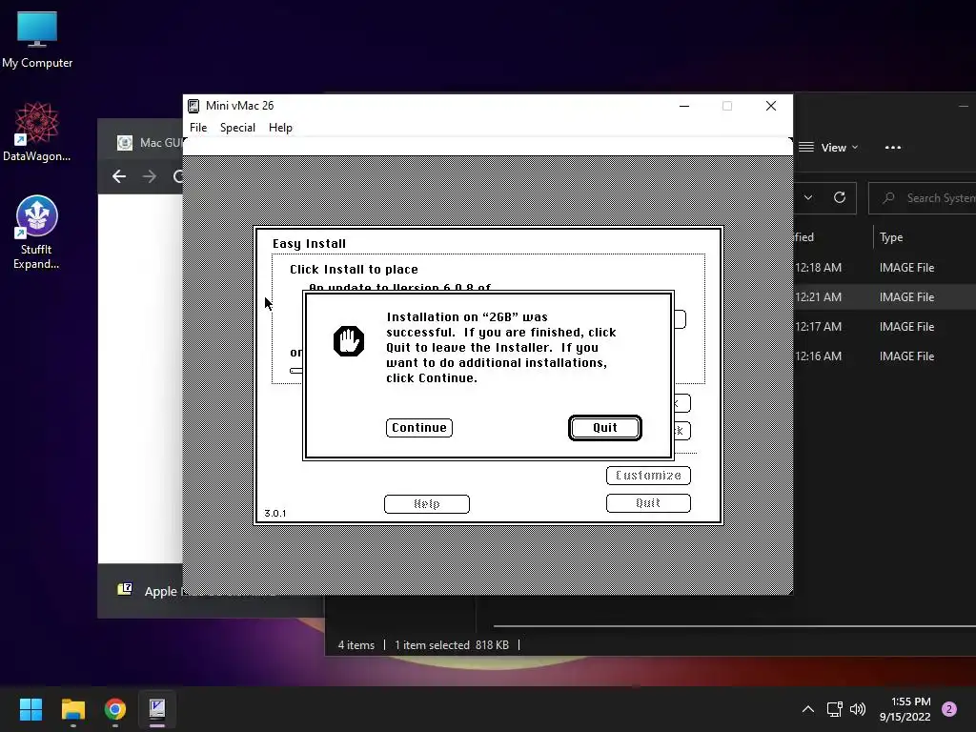
Task: Select the file row modified at 12:16 AM
Action: tap(884, 356)
